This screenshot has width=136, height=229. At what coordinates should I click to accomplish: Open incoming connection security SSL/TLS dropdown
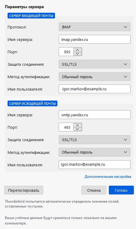(x=95, y=64)
